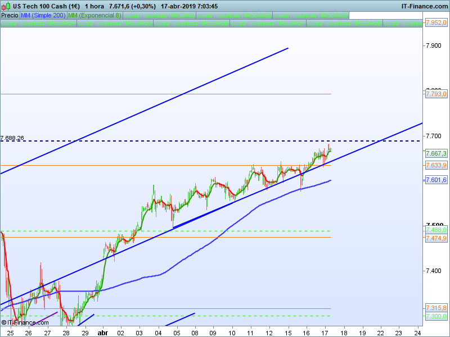Screen dimensions: 450x337
Task: Select the cotas historicas NASDAQ6 label
Action: pyautogui.click(x=191, y=23)
